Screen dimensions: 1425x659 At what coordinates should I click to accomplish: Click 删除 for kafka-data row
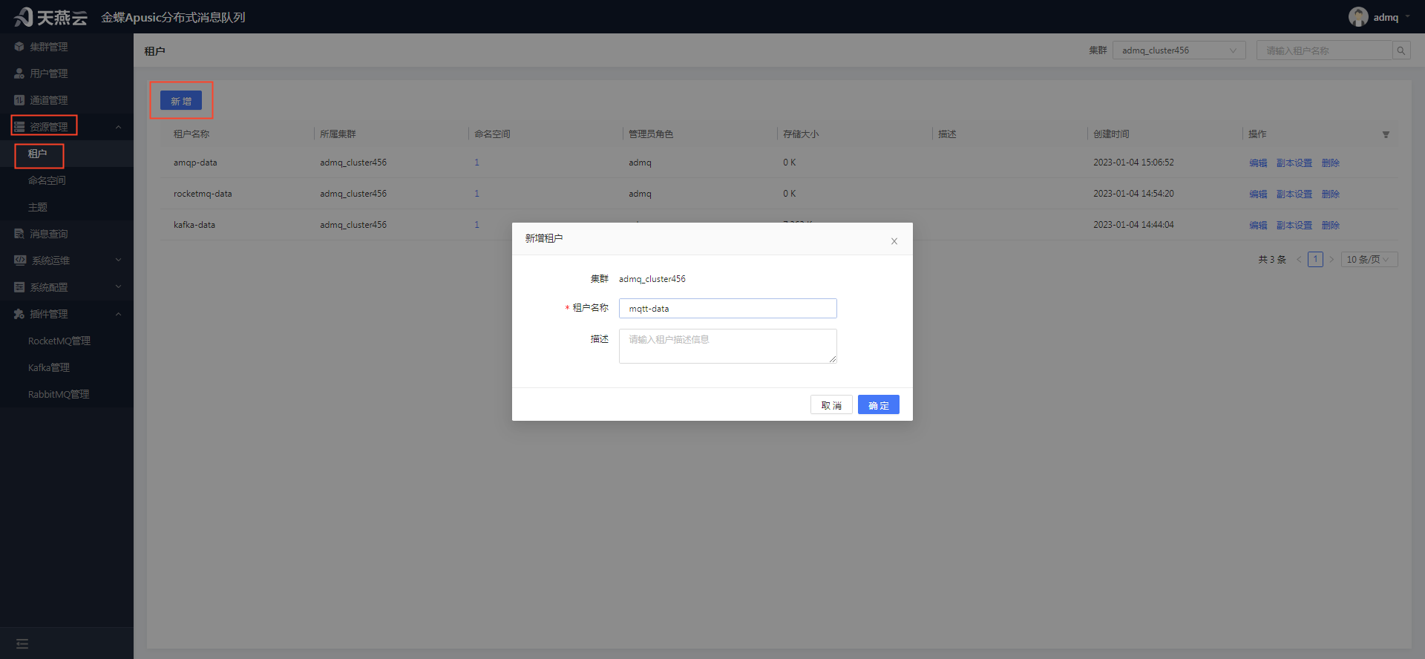click(x=1331, y=226)
